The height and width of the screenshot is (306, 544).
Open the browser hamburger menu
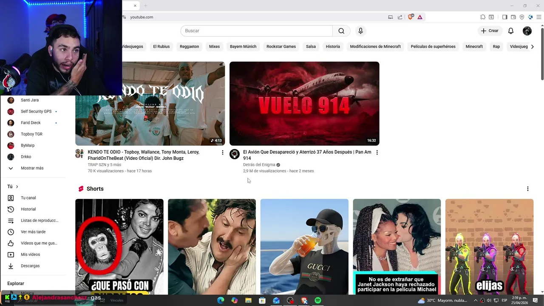pos(539,17)
